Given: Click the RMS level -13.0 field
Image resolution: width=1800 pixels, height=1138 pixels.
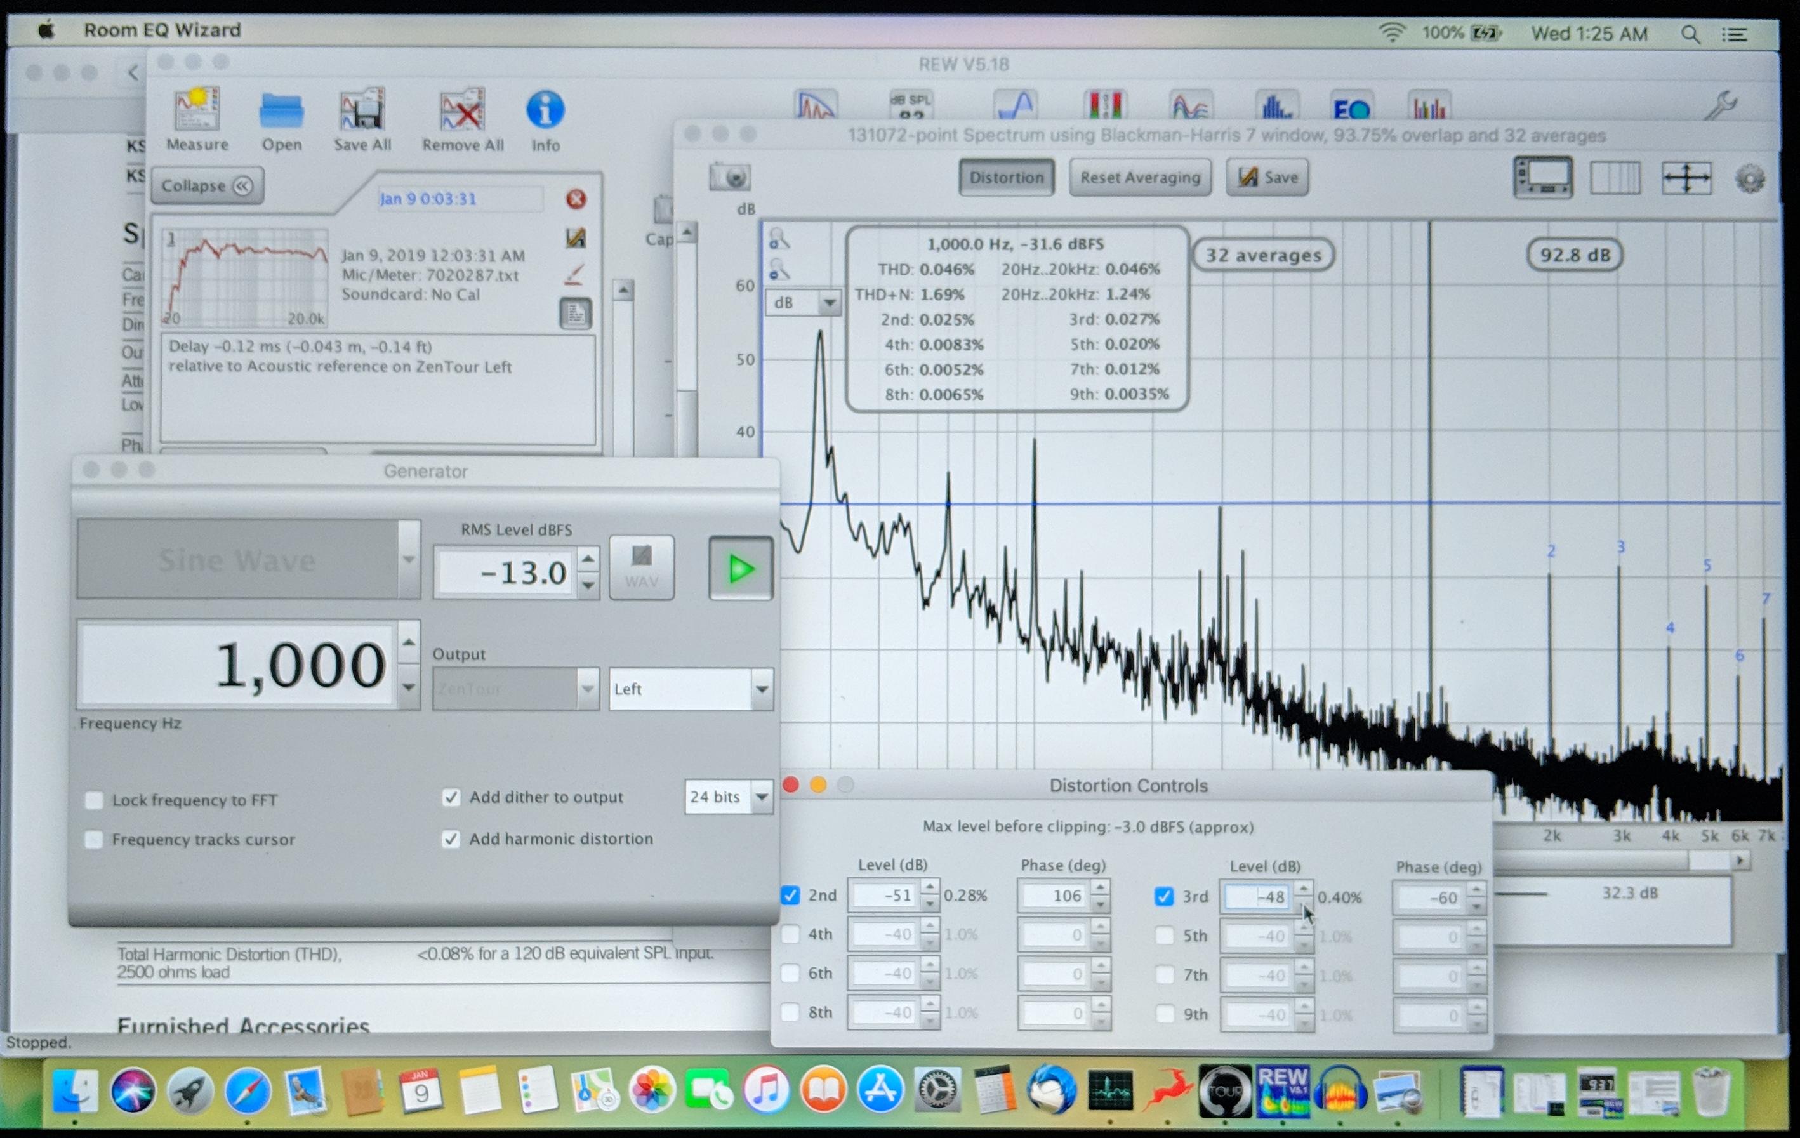Looking at the screenshot, I should [507, 572].
